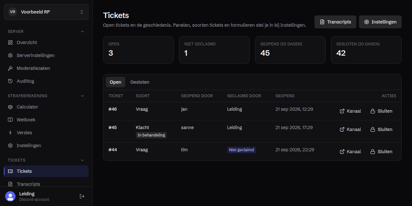Image resolution: width=412 pixels, height=206 pixels.
Task: Click the GECLAIMD DOOR column header
Action: click(244, 96)
